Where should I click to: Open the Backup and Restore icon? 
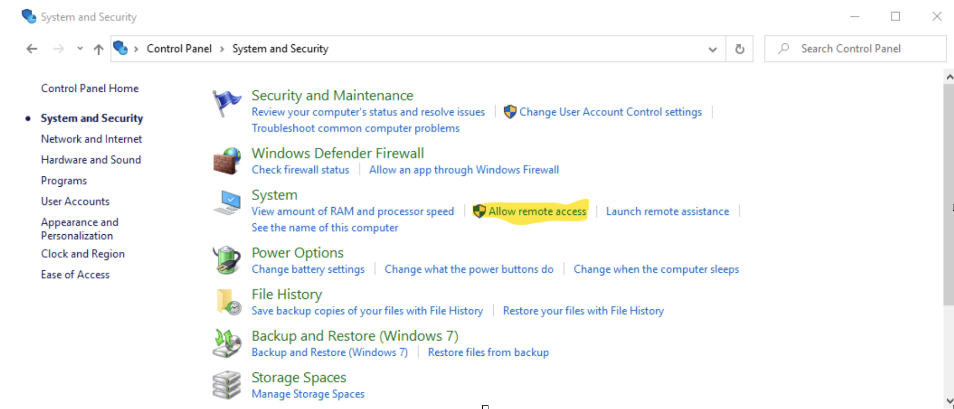click(x=227, y=343)
